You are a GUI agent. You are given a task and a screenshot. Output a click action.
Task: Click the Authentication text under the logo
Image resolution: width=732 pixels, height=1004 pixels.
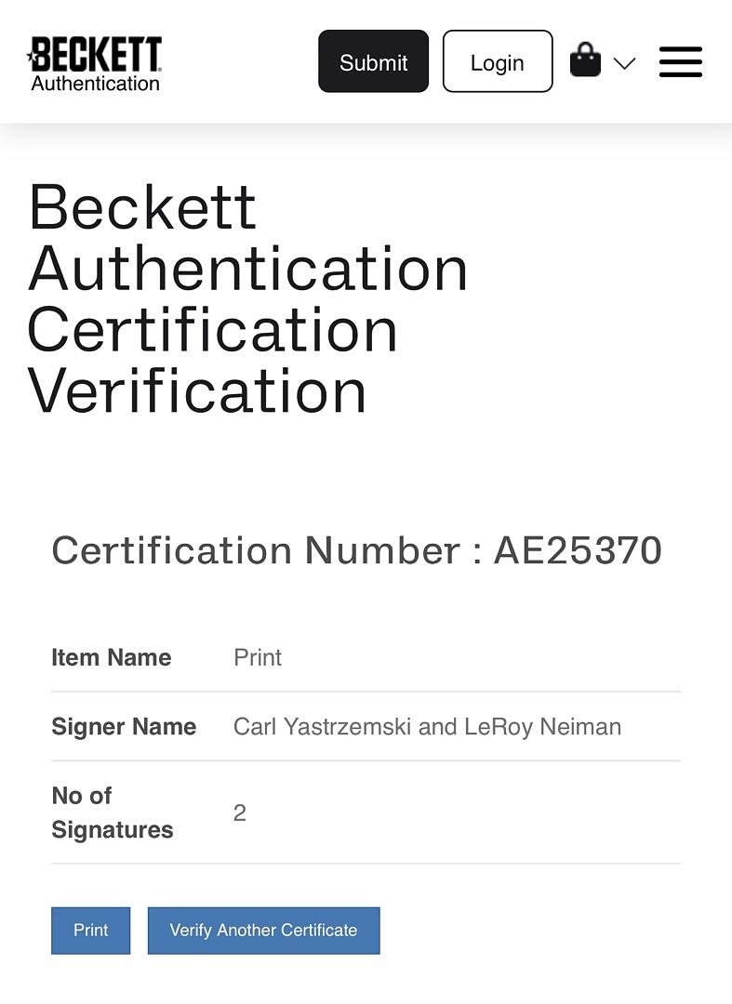[96, 84]
